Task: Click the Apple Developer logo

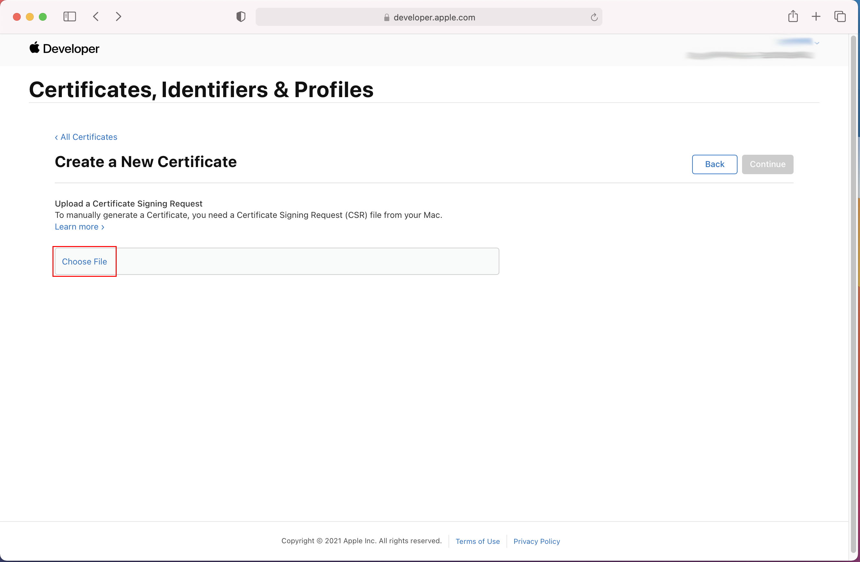Action: point(64,48)
